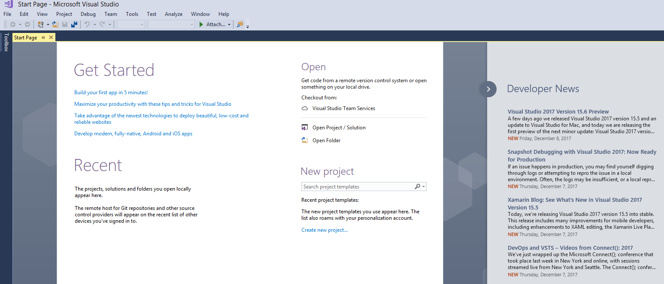Click the Attach... button text
Image resolution: width=664 pixels, height=284 pixels.
point(216,24)
